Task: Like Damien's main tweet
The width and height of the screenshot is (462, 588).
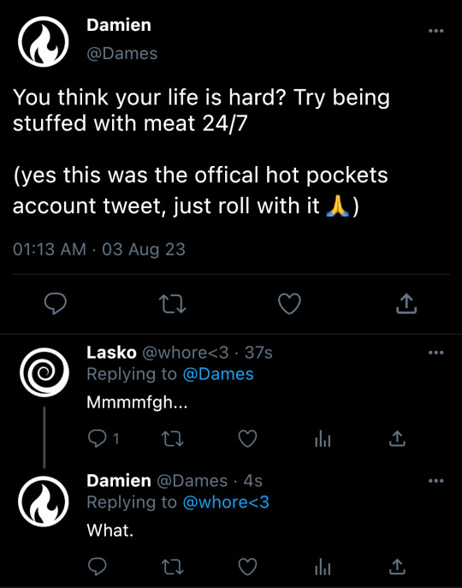Action: pyautogui.click(x=289, y=304)
